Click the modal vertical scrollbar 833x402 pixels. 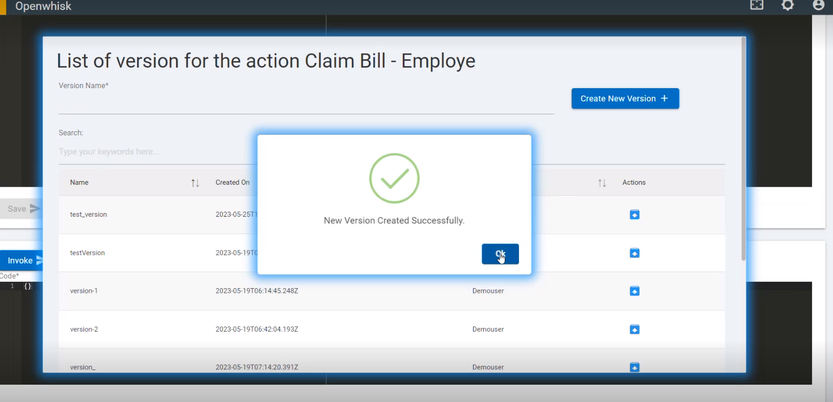click(x=743, y=149)
